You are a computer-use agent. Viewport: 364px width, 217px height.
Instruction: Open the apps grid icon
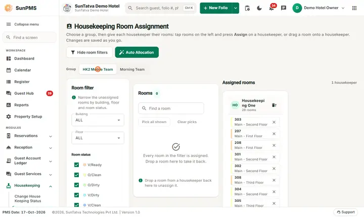pos(354,8)
